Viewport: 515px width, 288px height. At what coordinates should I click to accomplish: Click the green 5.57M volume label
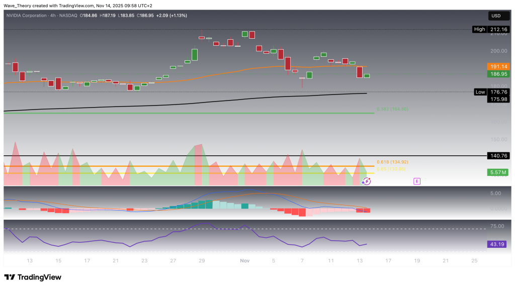[x=497, y=172]
